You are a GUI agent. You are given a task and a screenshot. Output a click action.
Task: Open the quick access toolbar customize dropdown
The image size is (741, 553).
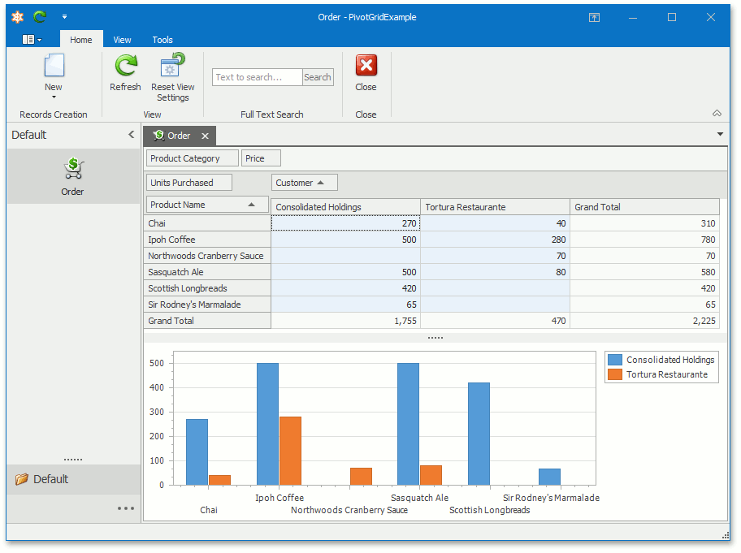64,17
